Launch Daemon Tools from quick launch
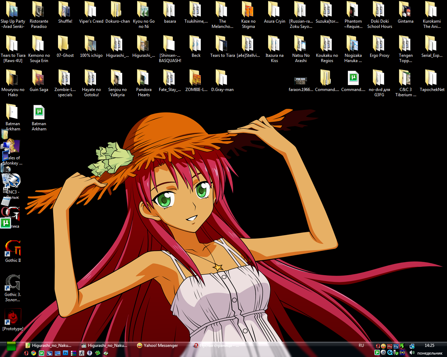The image size is (447, 357). click(90, 353)
